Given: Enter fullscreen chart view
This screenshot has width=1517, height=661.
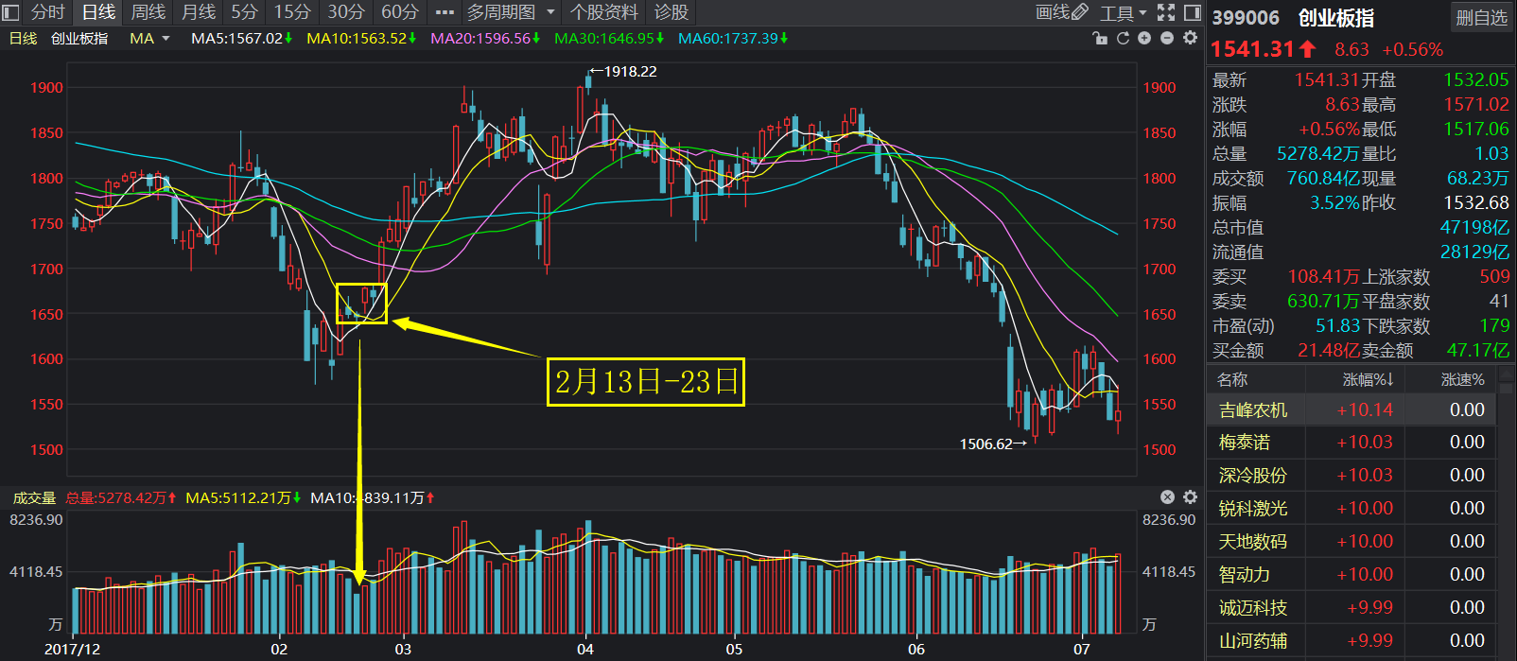Looking at the screenshot, I should 1166,12.
